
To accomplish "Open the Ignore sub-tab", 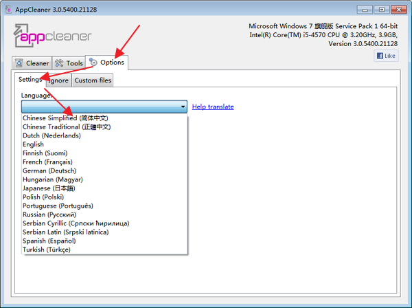I will pos(58,80).
